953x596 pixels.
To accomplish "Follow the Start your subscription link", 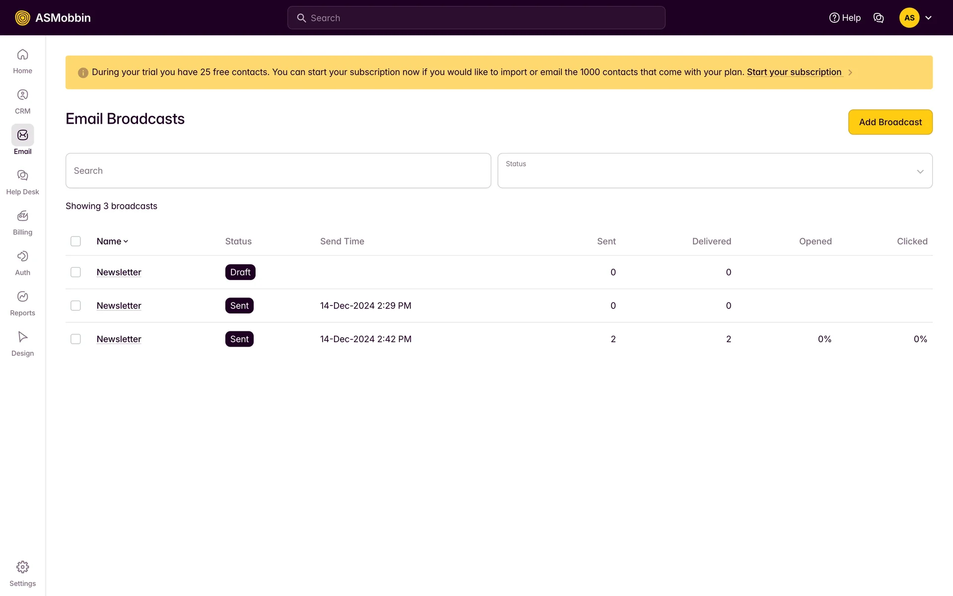I will [x=794, y=72].
